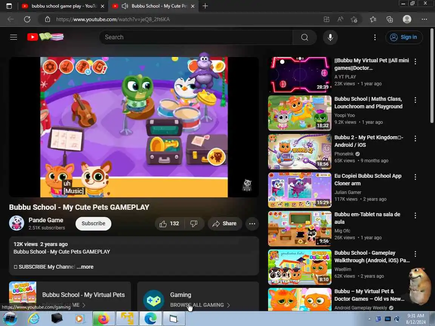Open the Pande Game channel name link
Screen dimensions: 435x326
point(46,220)
